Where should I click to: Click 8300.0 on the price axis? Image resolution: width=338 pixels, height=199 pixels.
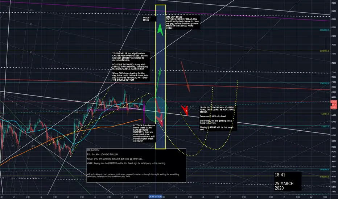tap(334, 27)
